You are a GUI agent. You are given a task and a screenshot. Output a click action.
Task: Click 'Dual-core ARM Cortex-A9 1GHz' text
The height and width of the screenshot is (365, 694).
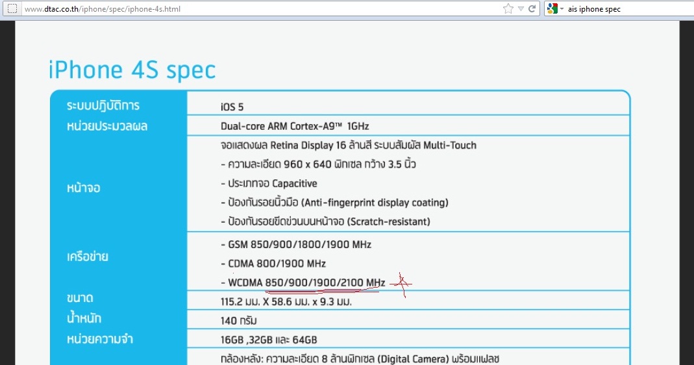pos(295,126)
